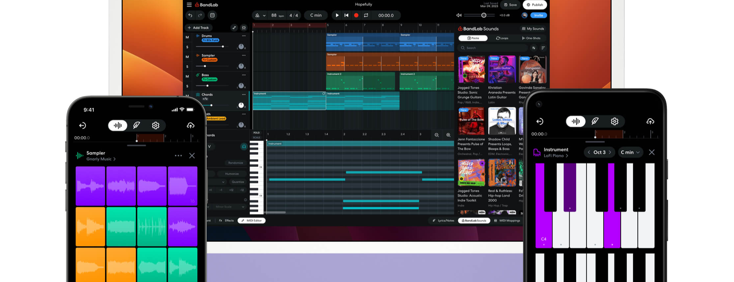This screenshot has width=734, height=282.
Task: Open the C min key dropdown on right phone
Action: tap(630, 152)
